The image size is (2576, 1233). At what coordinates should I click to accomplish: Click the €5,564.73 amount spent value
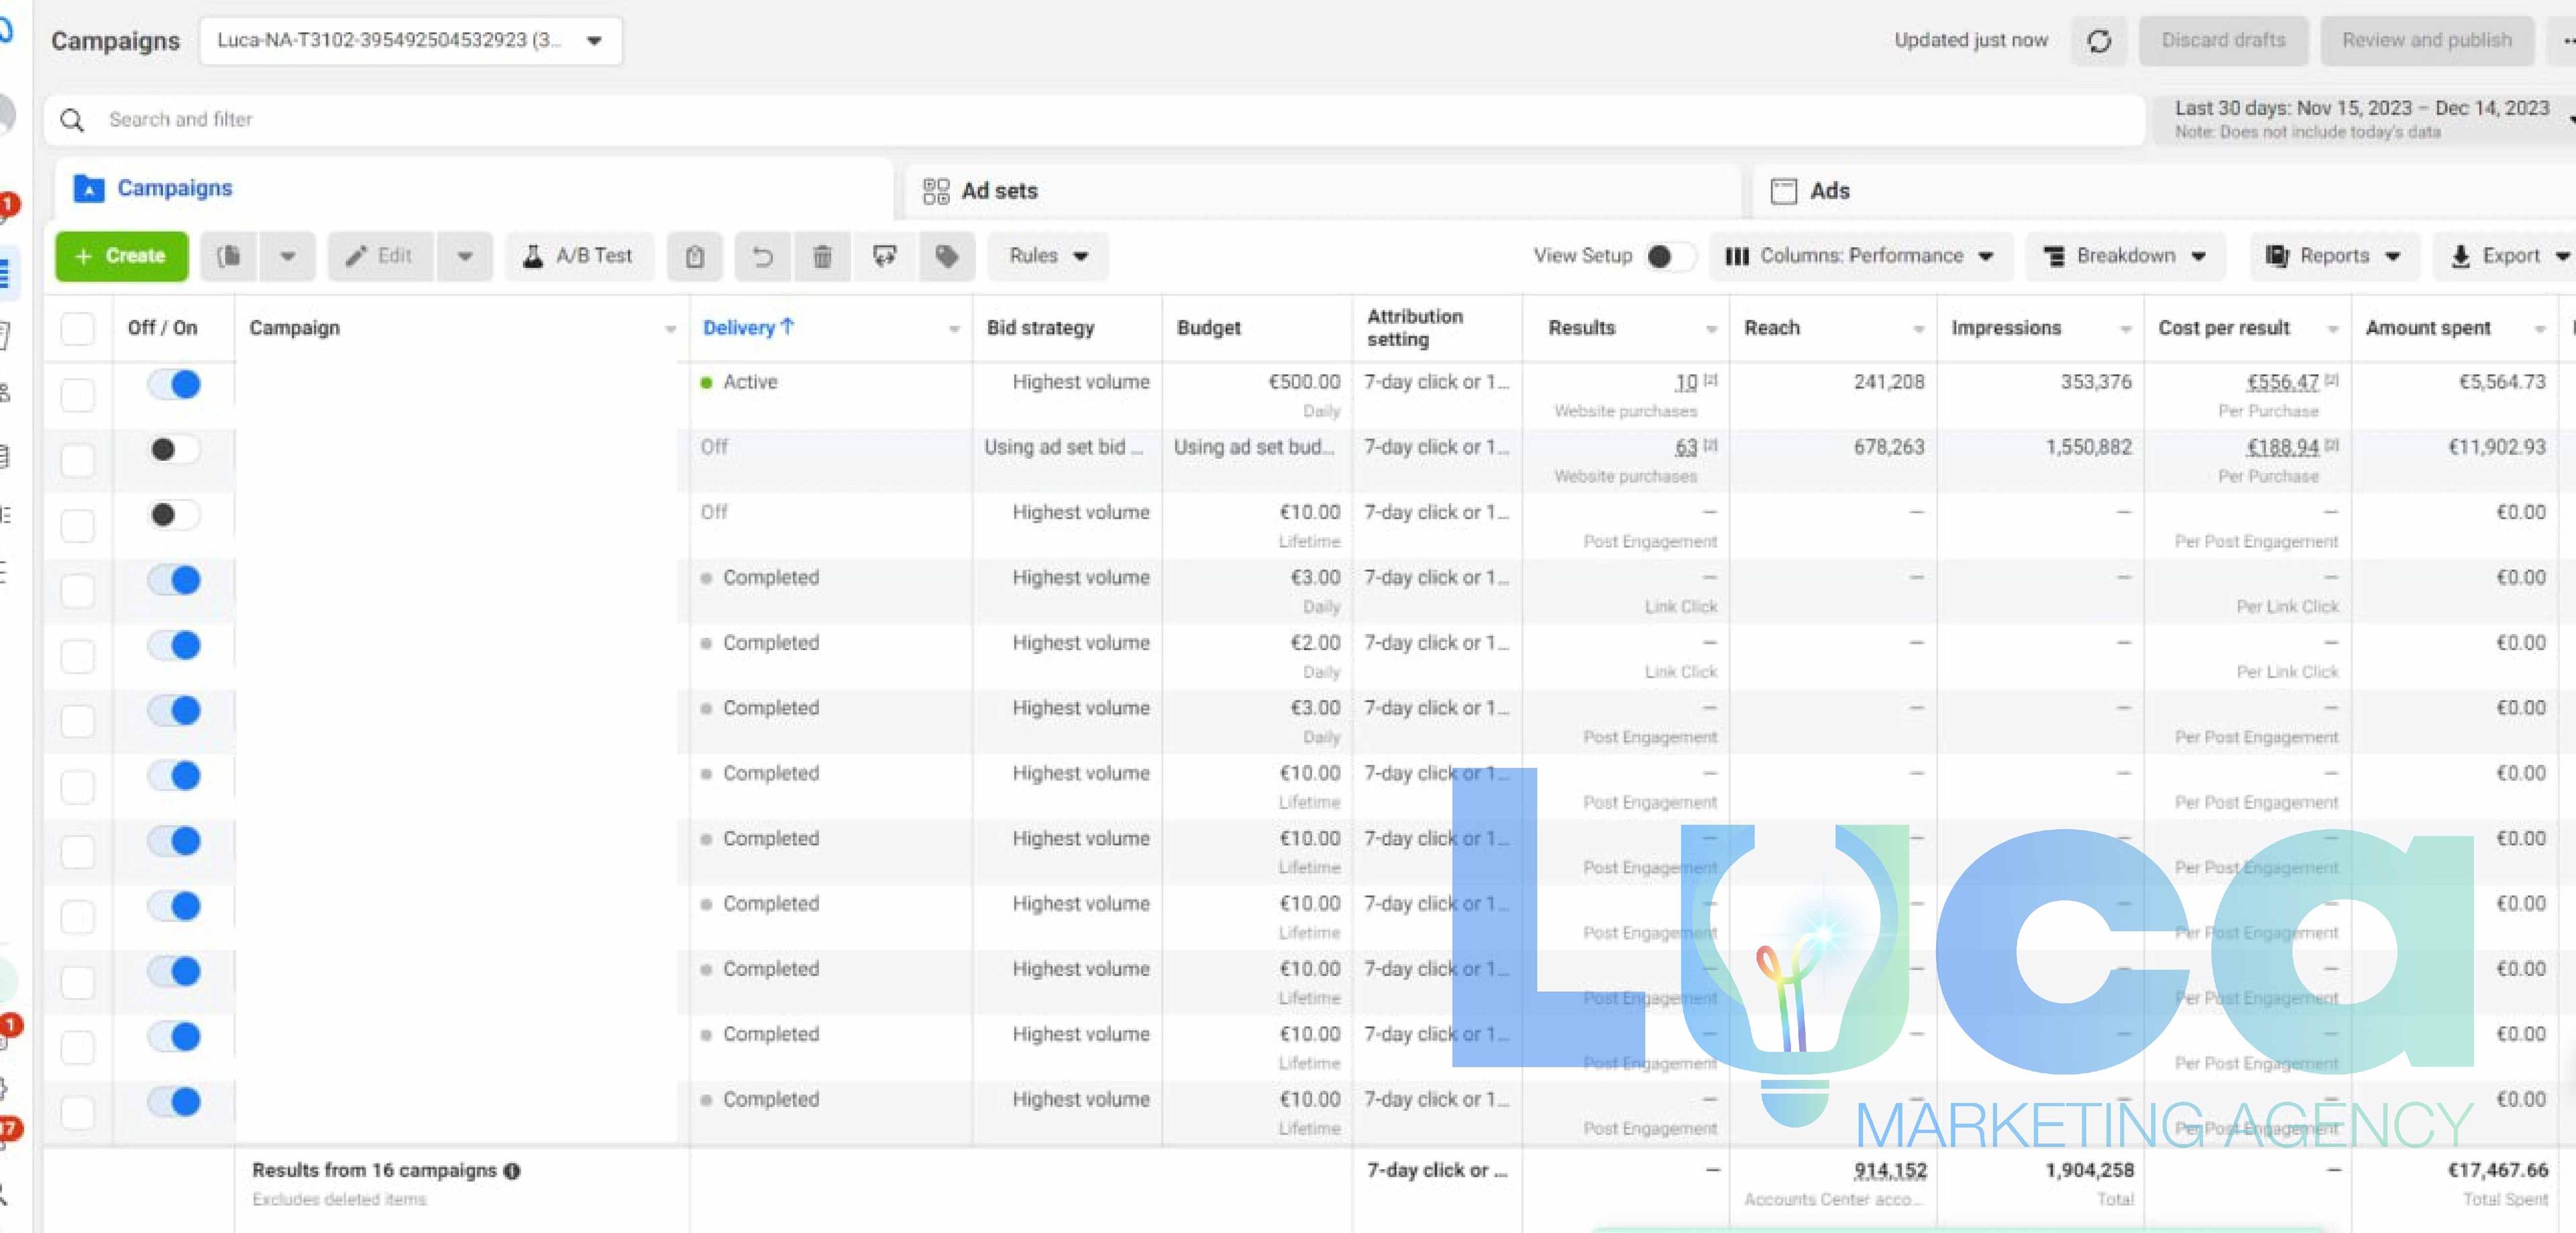pyautogui.click(x=2502, y=382)
